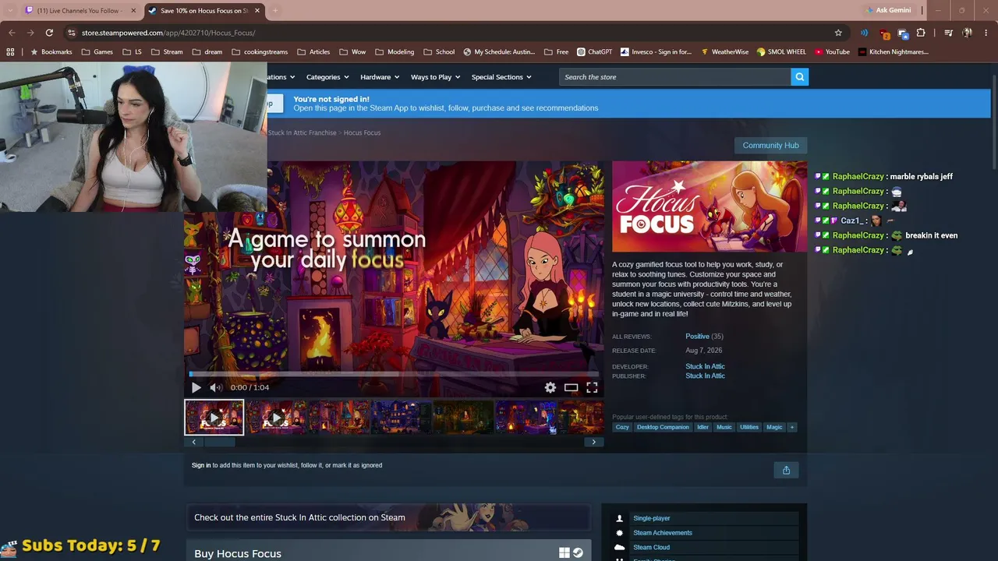Open the Kitchen Nightmares bookmark

tap(894, 52)
